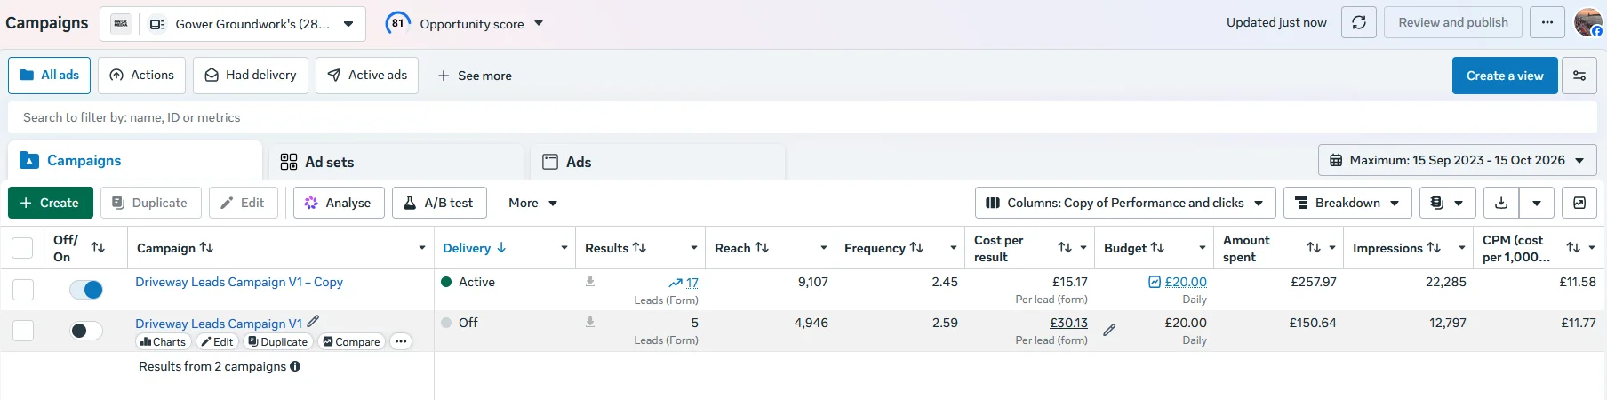Open the 17 results link
Viewport: 1607px width, 400px height.
(x=692, y=283)
